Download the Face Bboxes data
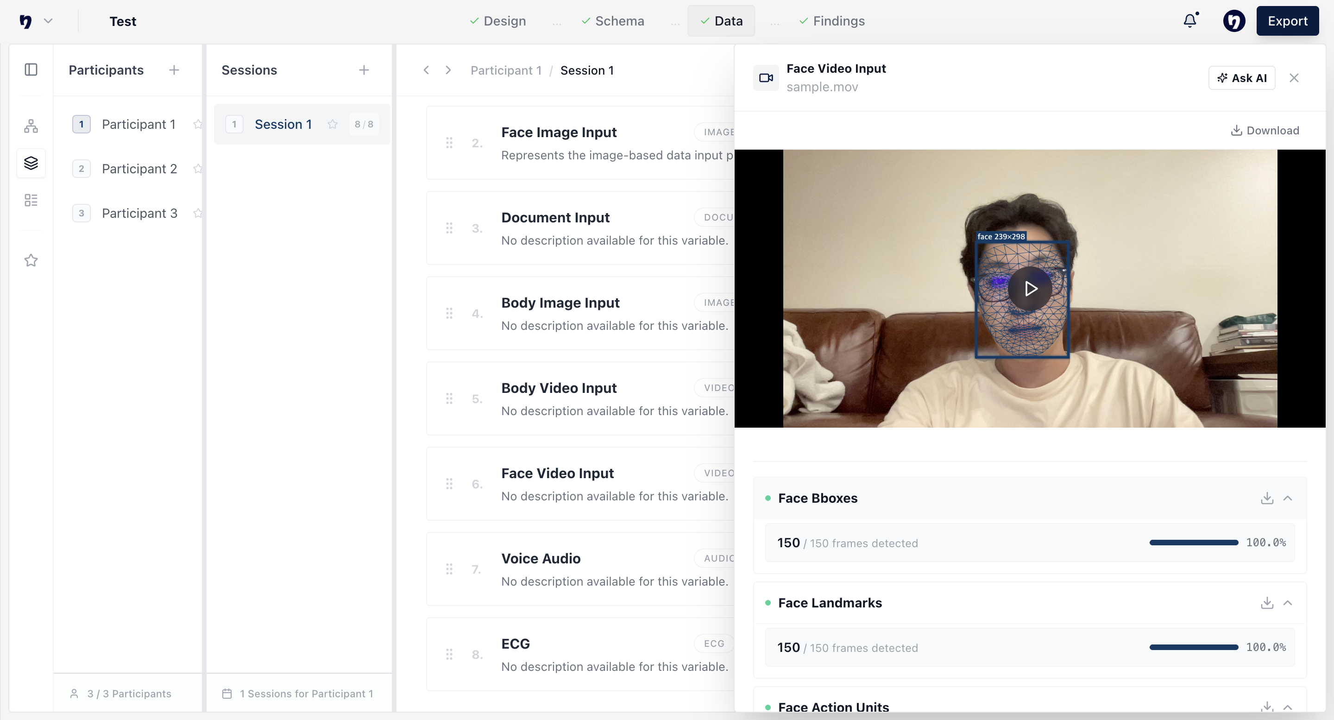Screen dimensions: 1334x720 pos(1267,498)
